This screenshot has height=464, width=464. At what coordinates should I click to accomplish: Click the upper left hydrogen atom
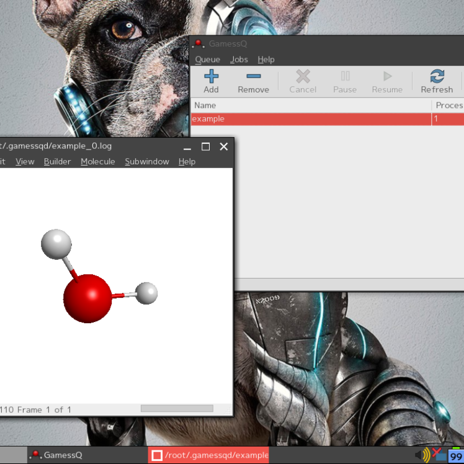click(56, 244)
